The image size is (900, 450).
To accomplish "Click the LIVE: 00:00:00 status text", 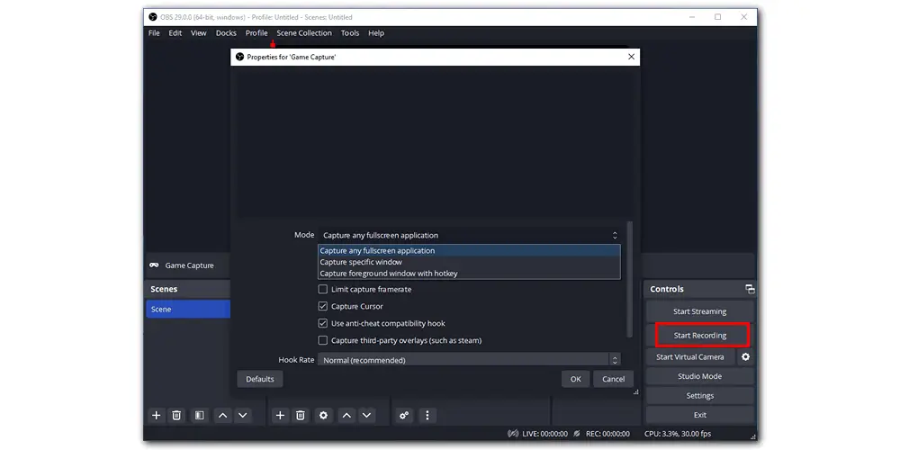I will point(545,434).
